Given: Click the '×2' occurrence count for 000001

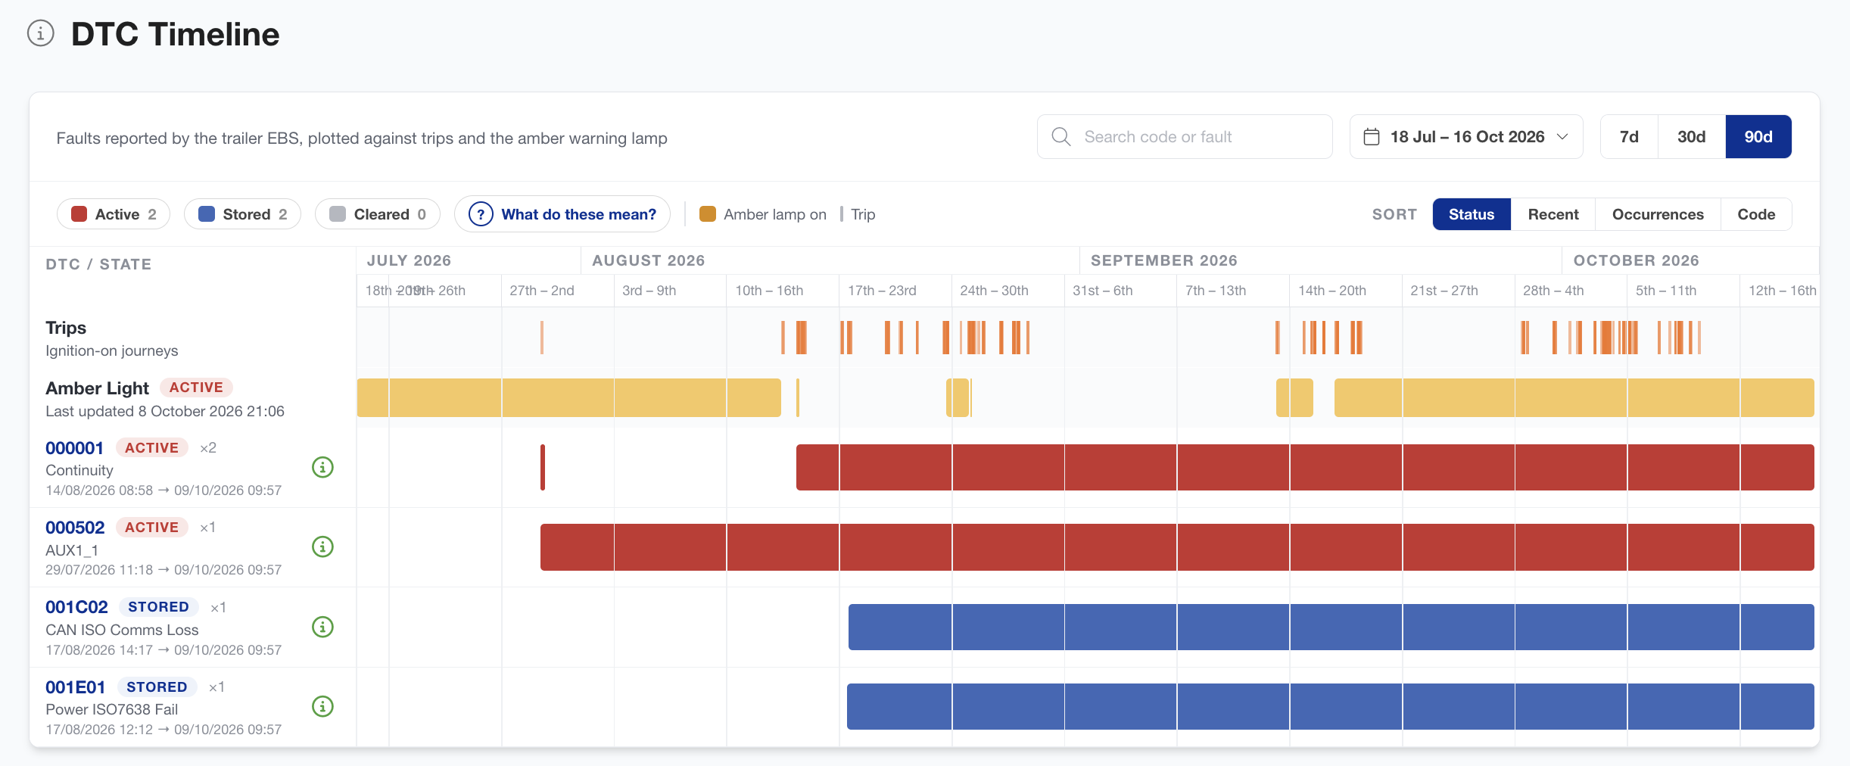Looking at the screenshot, I should tap(208, 448).
